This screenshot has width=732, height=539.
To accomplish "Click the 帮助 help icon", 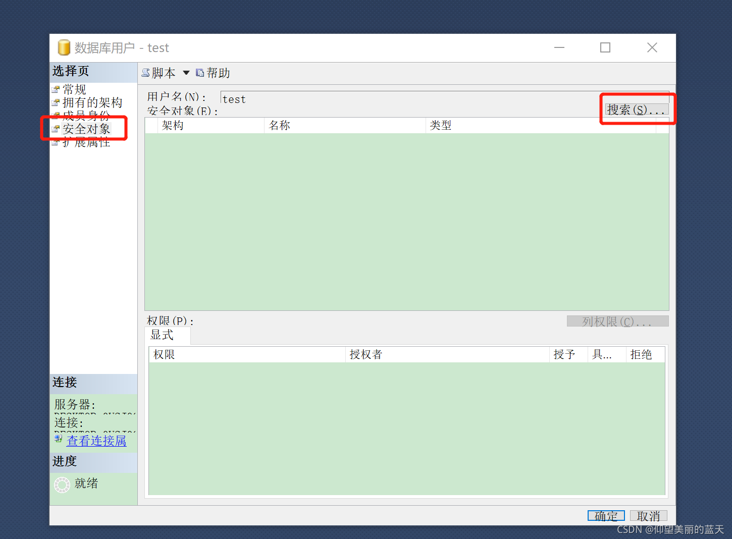I will pos(200,73).
